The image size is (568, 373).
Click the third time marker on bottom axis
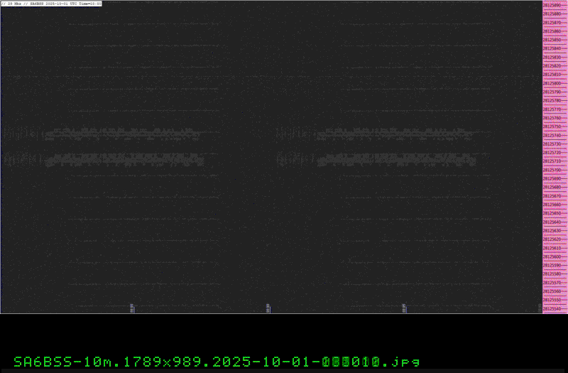click(404, 308)
